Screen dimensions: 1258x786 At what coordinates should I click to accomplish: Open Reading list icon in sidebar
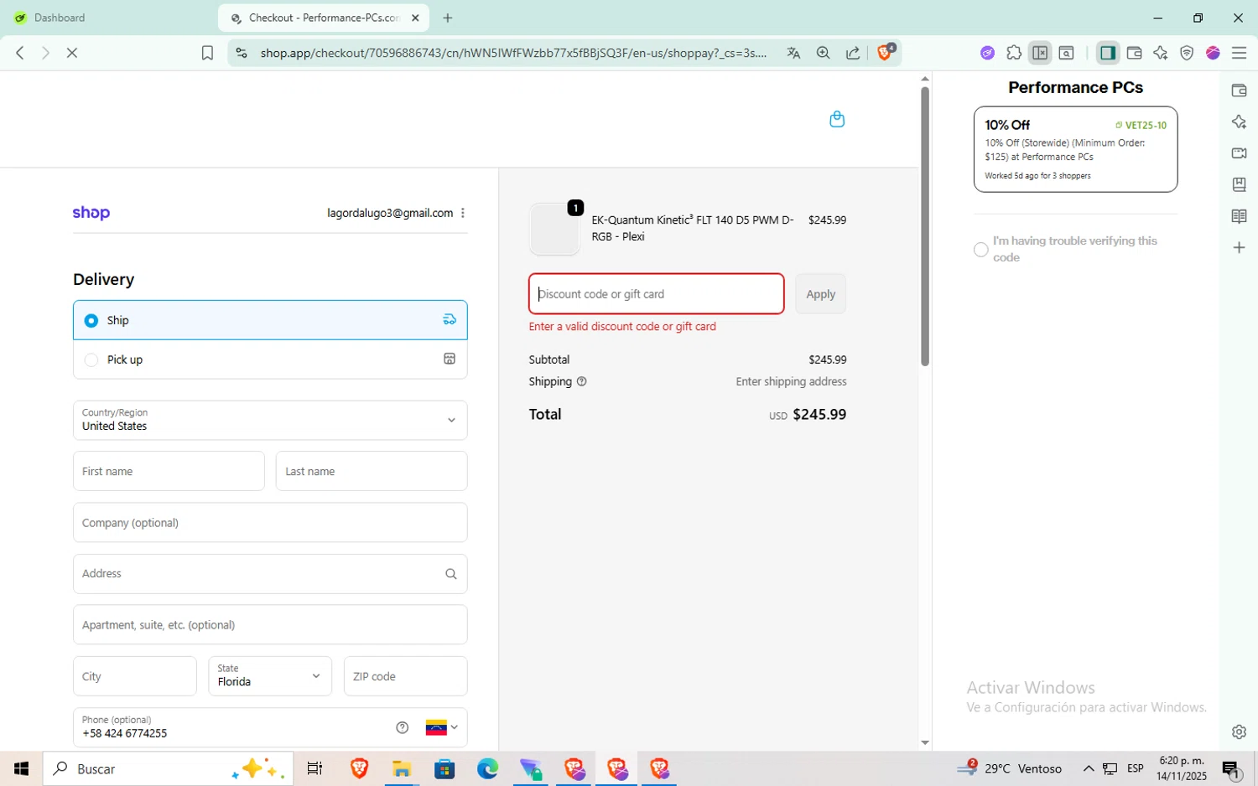point(1239,216)
